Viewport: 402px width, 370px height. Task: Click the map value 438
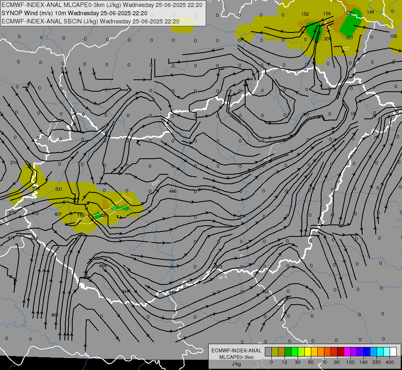(x=34, y=238)
